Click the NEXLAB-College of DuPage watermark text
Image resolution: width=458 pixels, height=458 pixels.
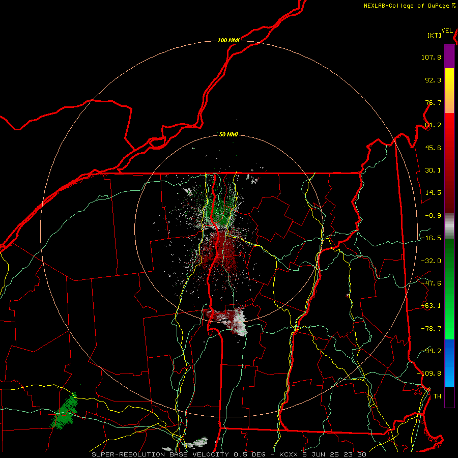[x=409, y=6]
